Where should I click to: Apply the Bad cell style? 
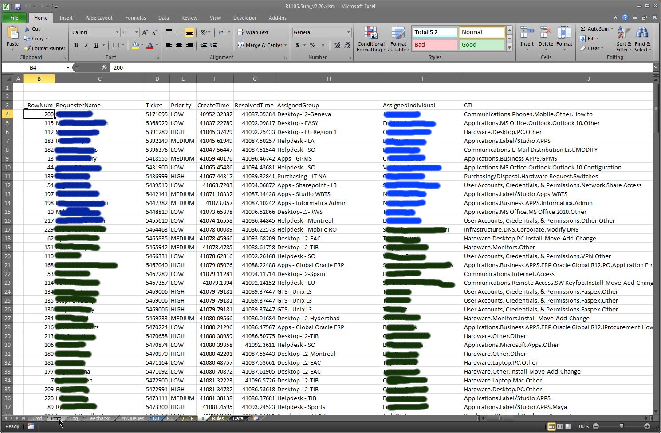[x=435, y=45]
